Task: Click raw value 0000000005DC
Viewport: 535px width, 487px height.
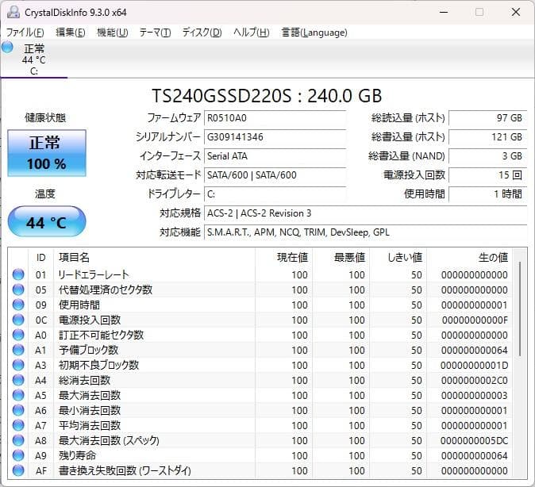Action: [474, 440]
